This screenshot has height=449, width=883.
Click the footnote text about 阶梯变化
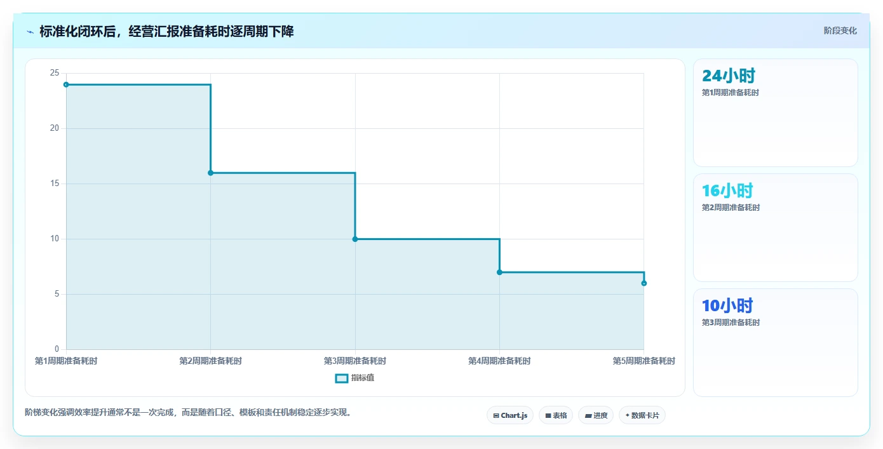pos(188,412)
